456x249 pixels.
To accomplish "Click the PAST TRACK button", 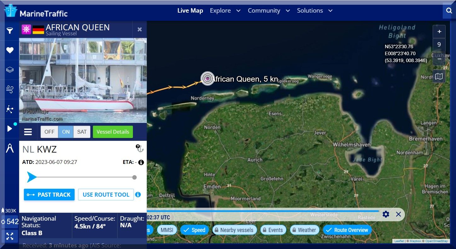I will 49,195.
